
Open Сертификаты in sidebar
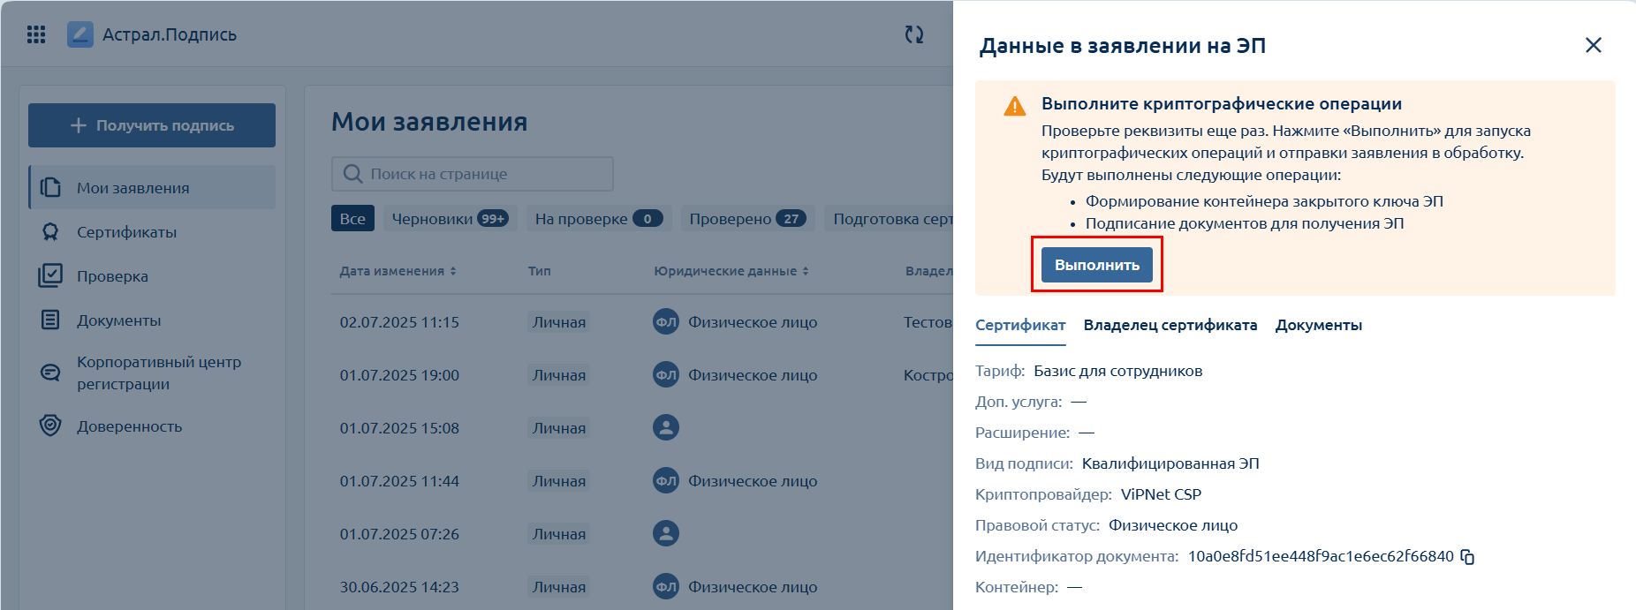click(152, 232)
